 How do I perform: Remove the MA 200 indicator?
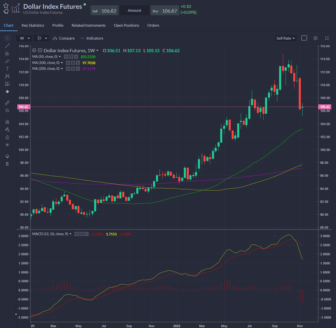(x=78, y=69)
